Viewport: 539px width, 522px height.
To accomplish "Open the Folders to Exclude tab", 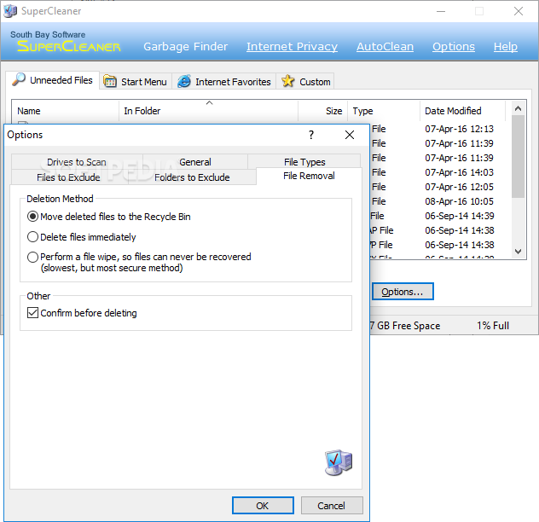I will tap(192, 177).
